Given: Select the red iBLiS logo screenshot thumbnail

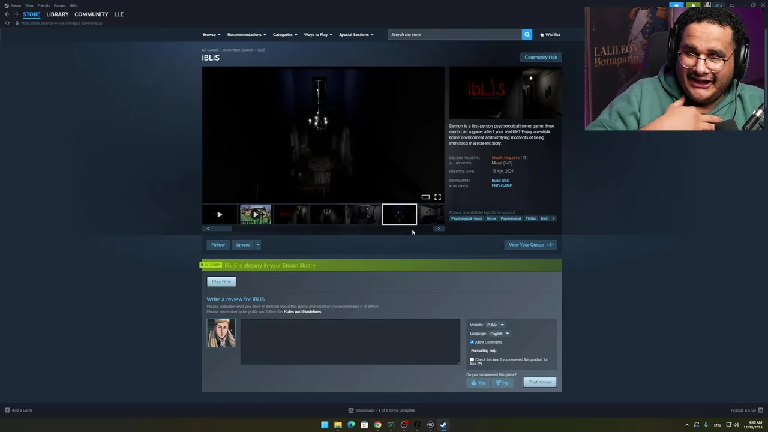Looking at the screenshot, I should 292,214.
